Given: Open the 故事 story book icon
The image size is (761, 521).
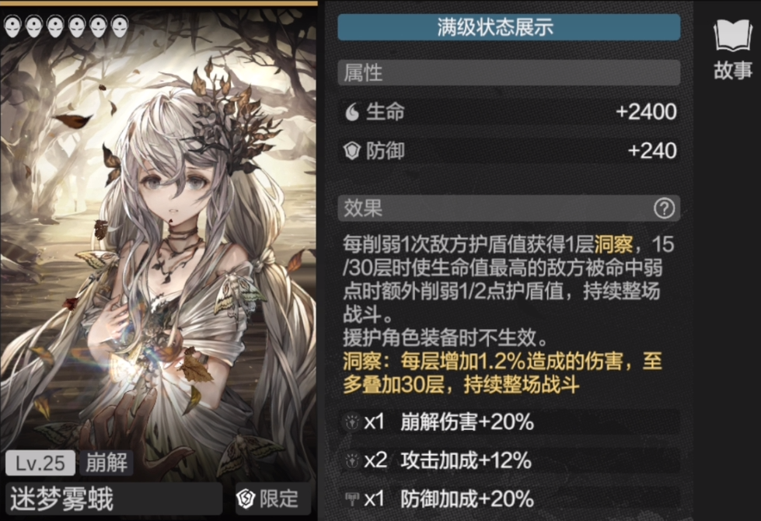Looking at the screenshot, I should coord(732,49).
